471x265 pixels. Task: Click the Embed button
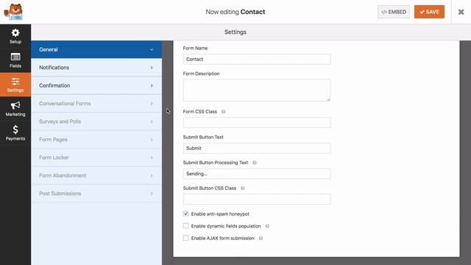tap(394, 12)
